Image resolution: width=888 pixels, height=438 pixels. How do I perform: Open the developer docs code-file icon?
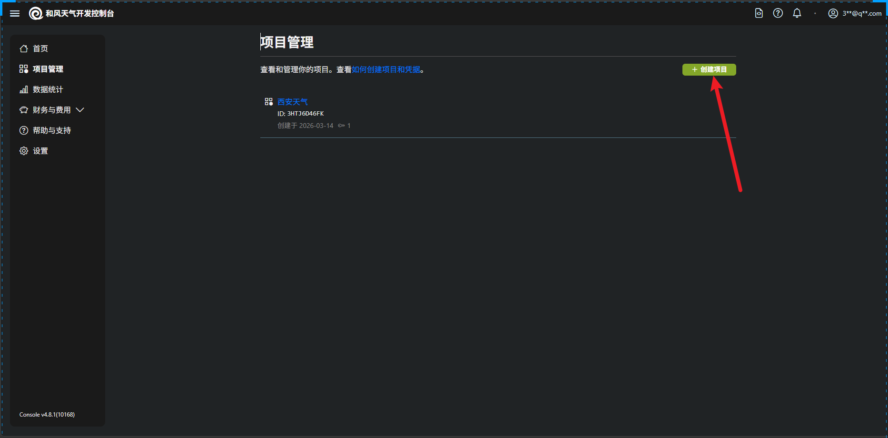759,13
